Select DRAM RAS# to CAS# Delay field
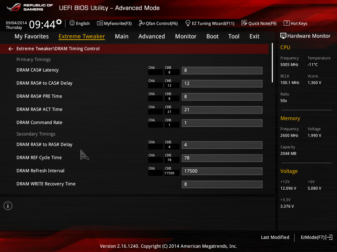Viewport: 337px width, 252px height. [222, 84]
